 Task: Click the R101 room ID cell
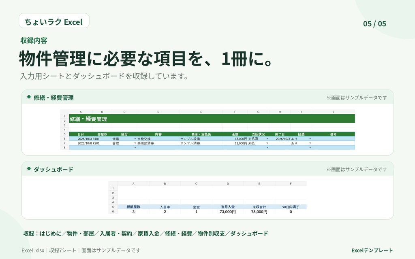[x=102, y=139]
